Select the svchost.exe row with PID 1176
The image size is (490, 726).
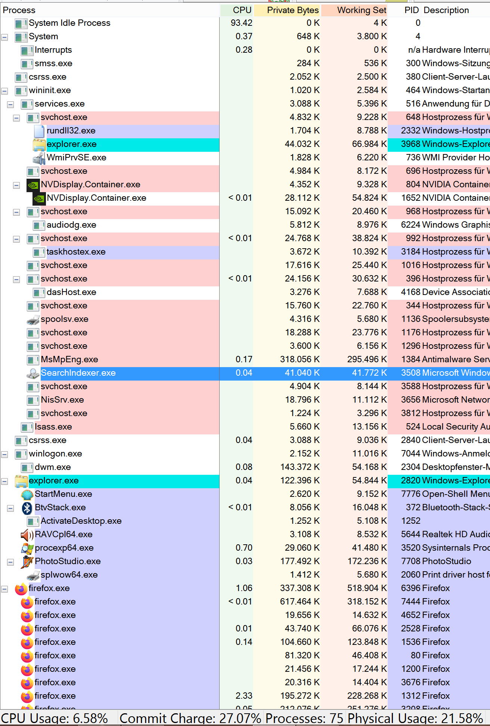[x=245, y=333]
